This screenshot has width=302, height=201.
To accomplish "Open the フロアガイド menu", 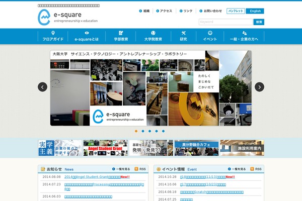I will (x=53, y=36).
